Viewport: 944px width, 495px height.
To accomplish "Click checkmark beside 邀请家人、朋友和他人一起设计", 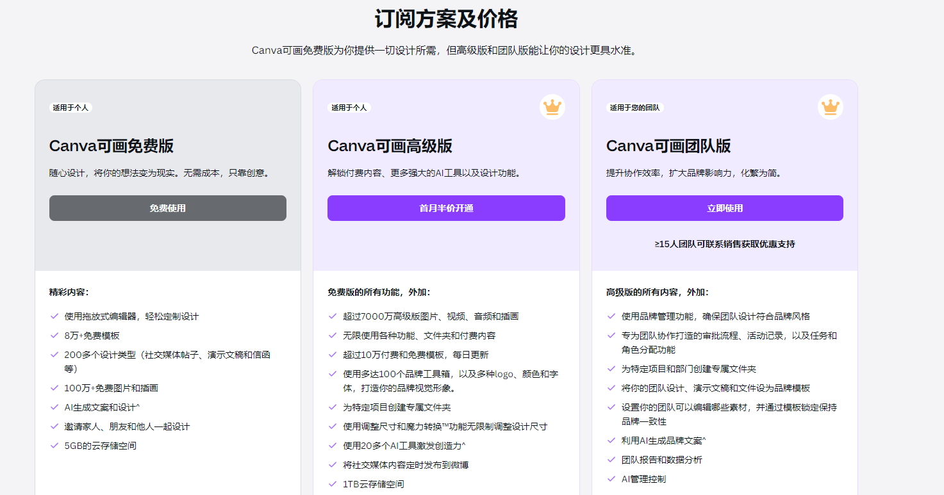I will (x=54, y=426).
